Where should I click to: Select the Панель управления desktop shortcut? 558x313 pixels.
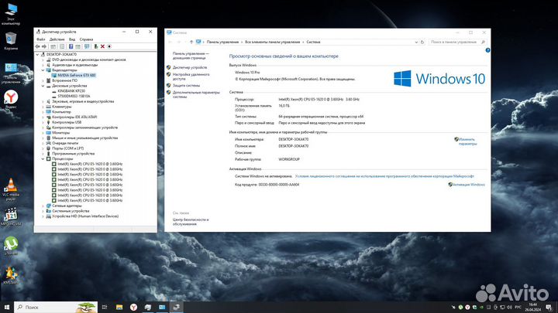[11, 73]
